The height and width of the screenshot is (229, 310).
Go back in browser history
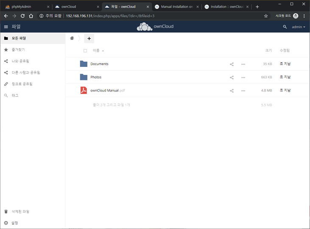point(6,16)
